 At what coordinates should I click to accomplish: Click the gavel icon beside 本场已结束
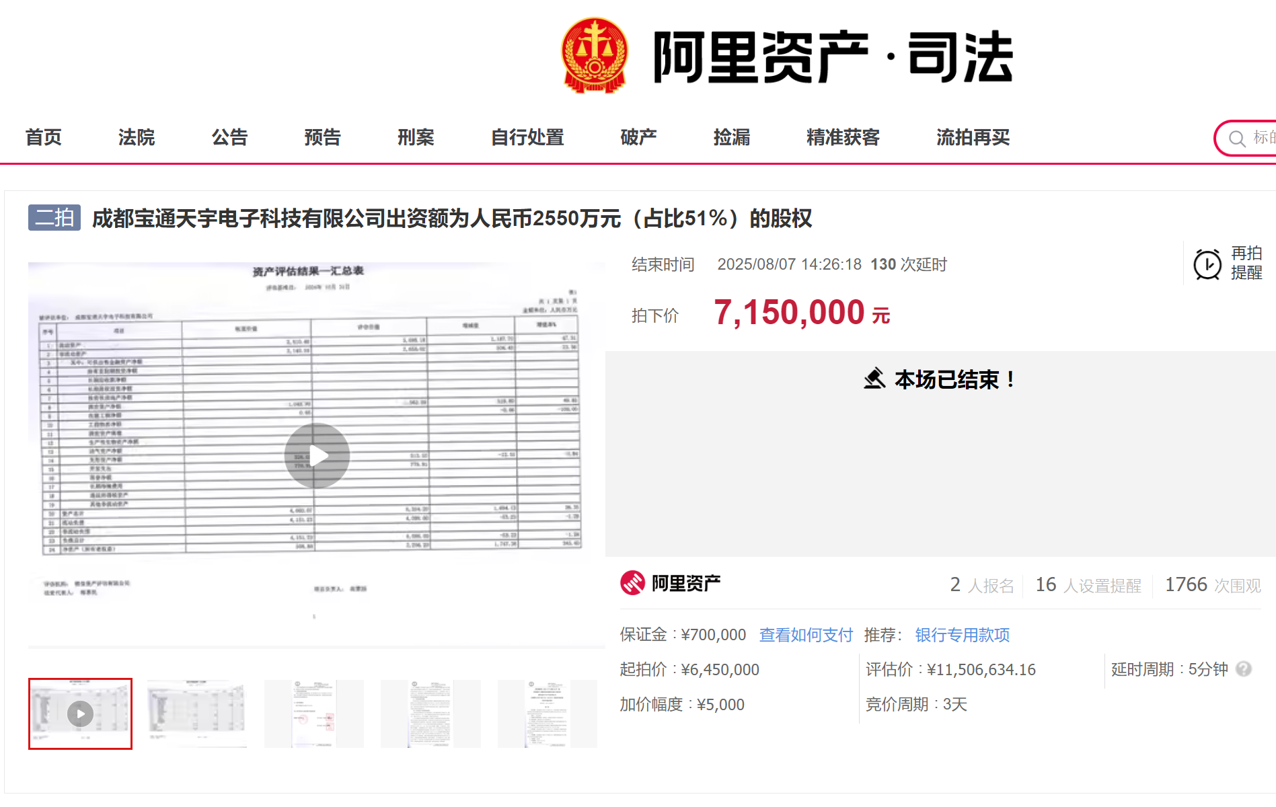(874, 379)
